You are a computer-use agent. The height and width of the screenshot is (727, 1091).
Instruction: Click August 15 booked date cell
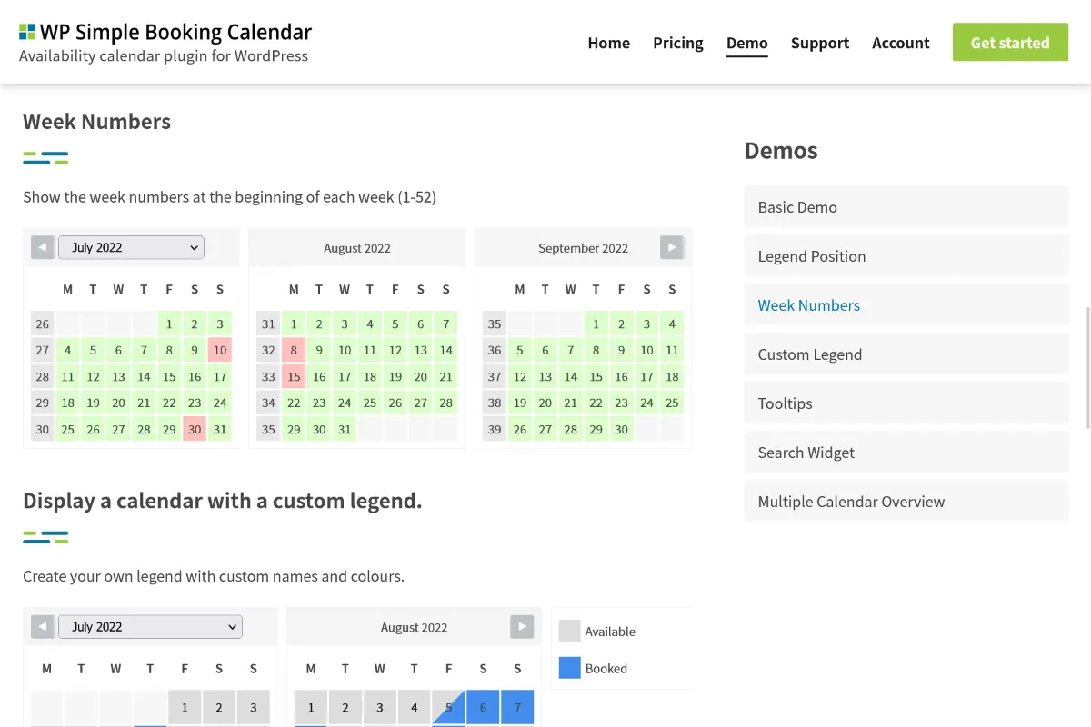(x=294, y=376)
